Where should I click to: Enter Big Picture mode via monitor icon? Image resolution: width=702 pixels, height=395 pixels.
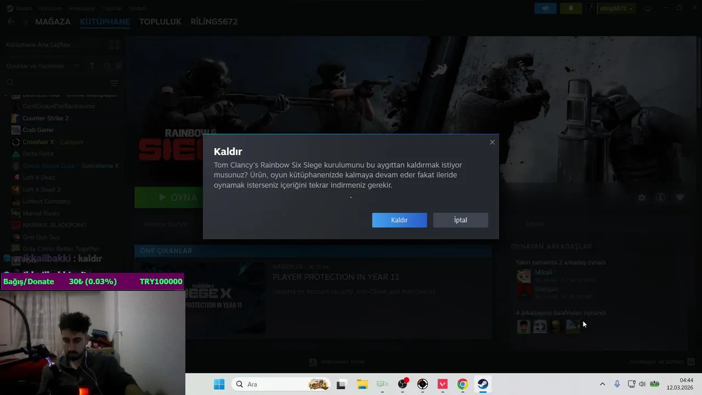coord(648,8)
